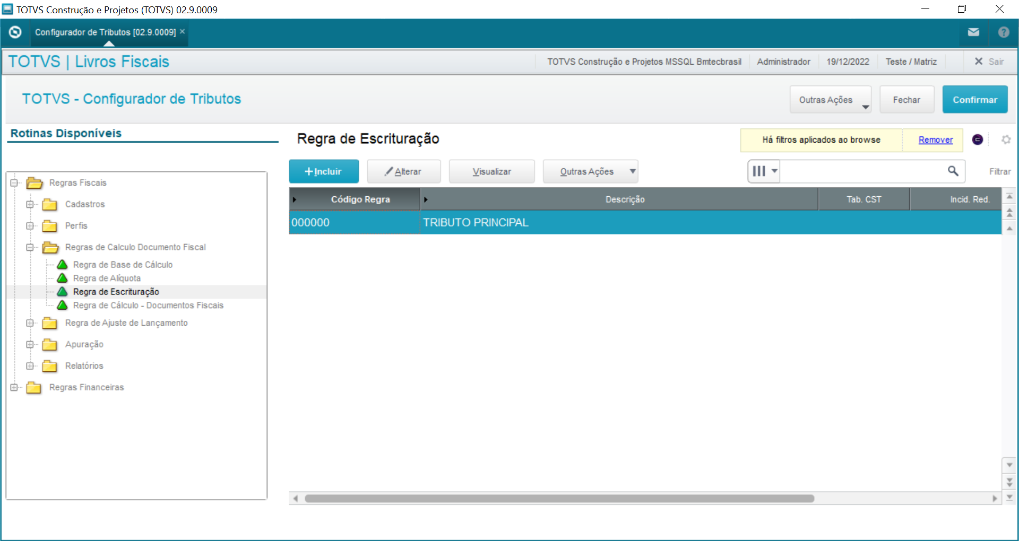Open Regra de Alíquota tree item
The height and width of the screenshot is (541, 1019).
point(107,278)
